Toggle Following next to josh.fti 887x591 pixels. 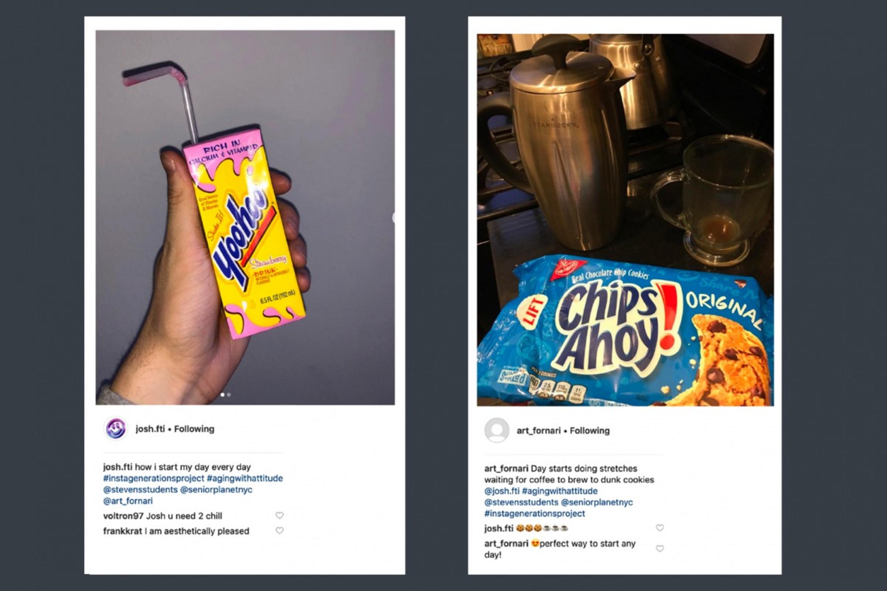[194, 429]
